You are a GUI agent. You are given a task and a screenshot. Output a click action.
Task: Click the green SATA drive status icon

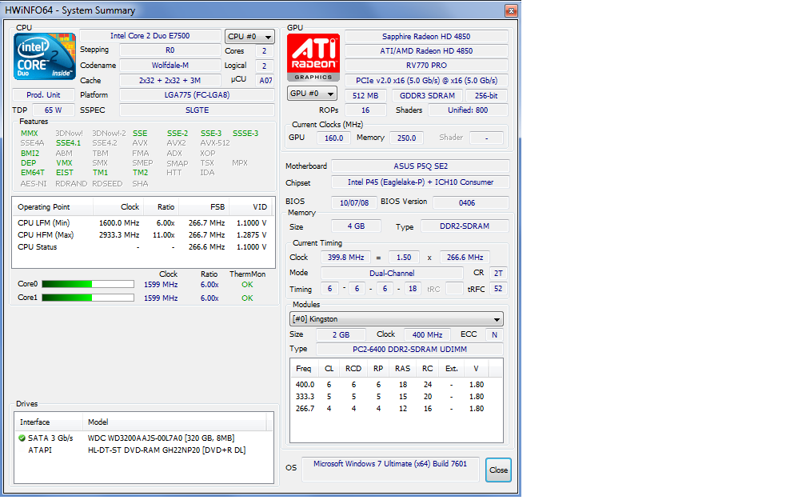22,438
